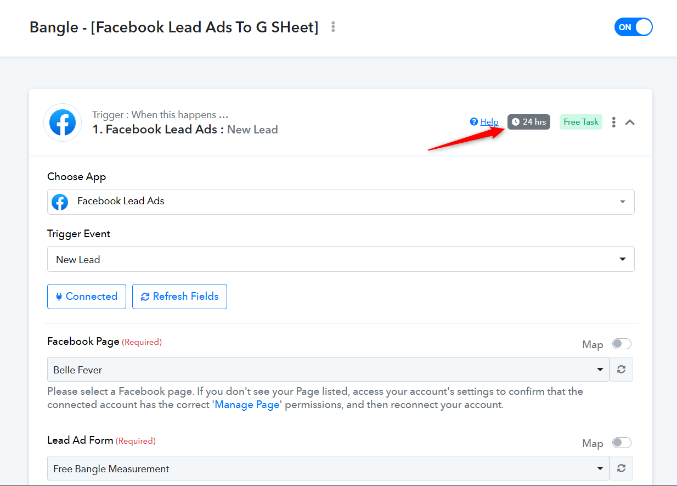This screenshot has height=486, width=677.
Task: Click the clock icon in 24 hrs badge
Action: [515, 122]
